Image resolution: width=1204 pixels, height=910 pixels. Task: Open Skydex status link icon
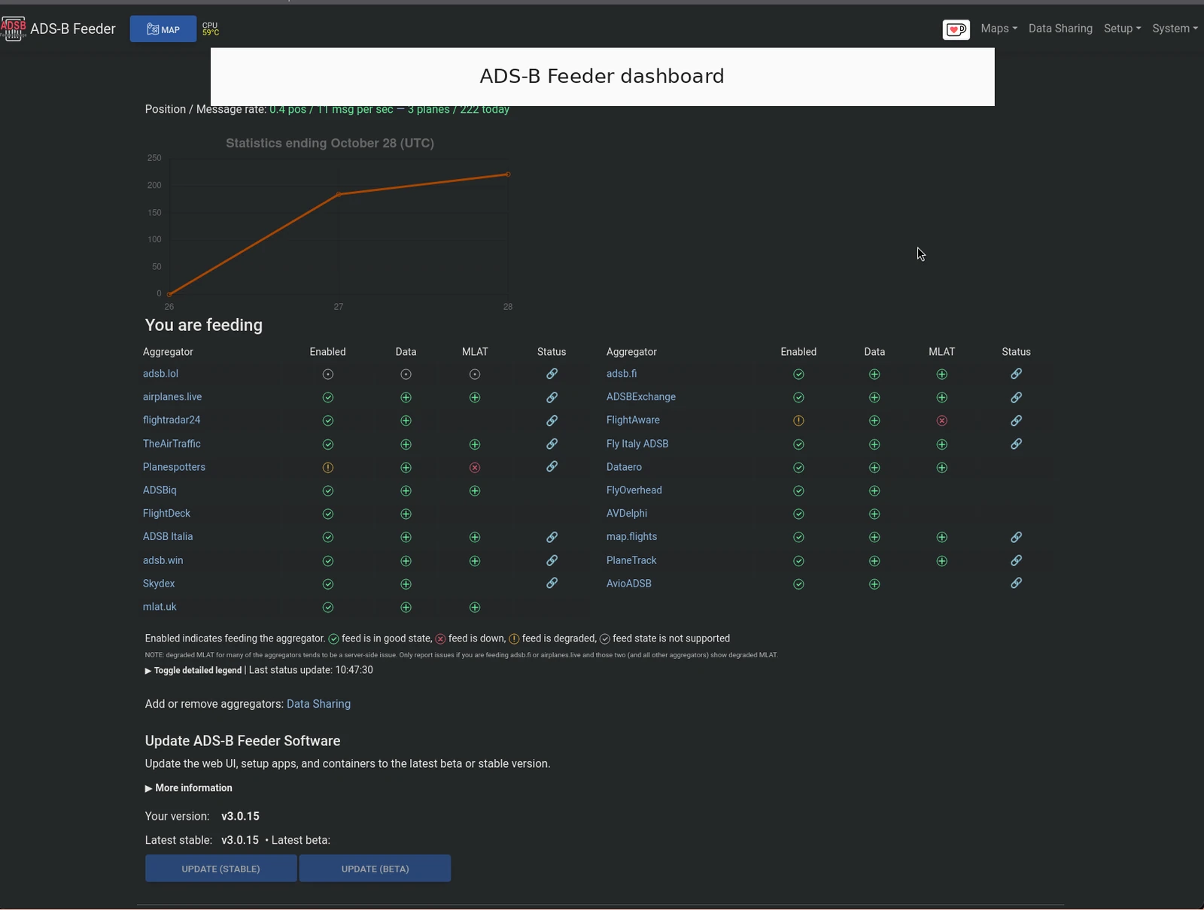coord(552,583)
